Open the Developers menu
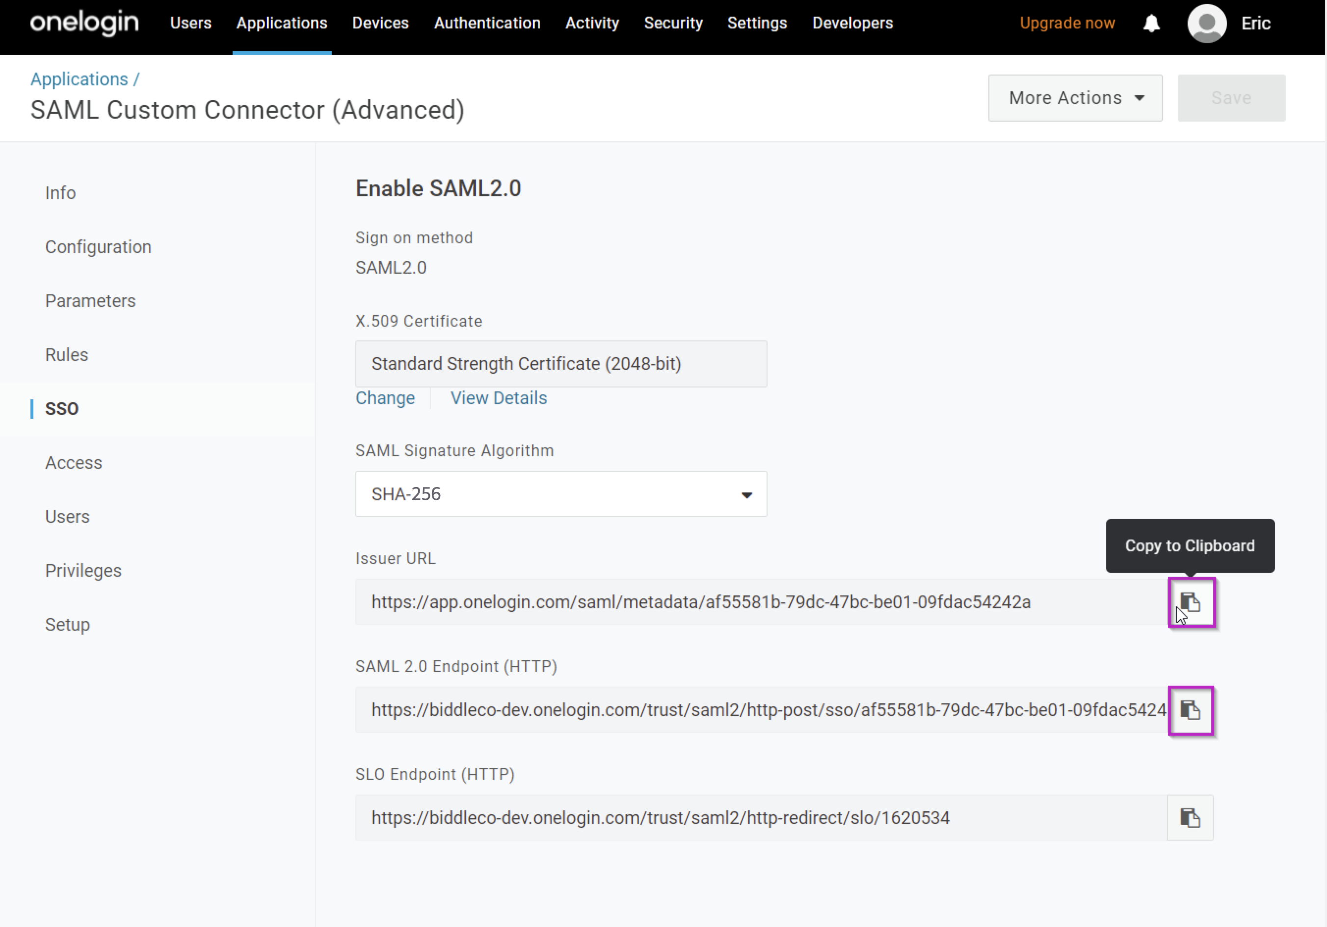 [x=852, y=23]
